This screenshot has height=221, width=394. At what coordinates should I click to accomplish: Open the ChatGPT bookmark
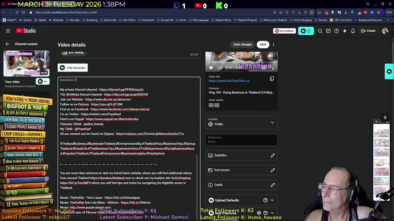coord(10,20)
